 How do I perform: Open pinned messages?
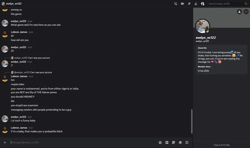coord(189,4)
